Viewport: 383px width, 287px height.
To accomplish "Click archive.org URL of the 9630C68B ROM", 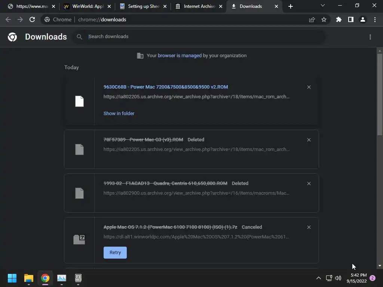I will click(196, 97).
